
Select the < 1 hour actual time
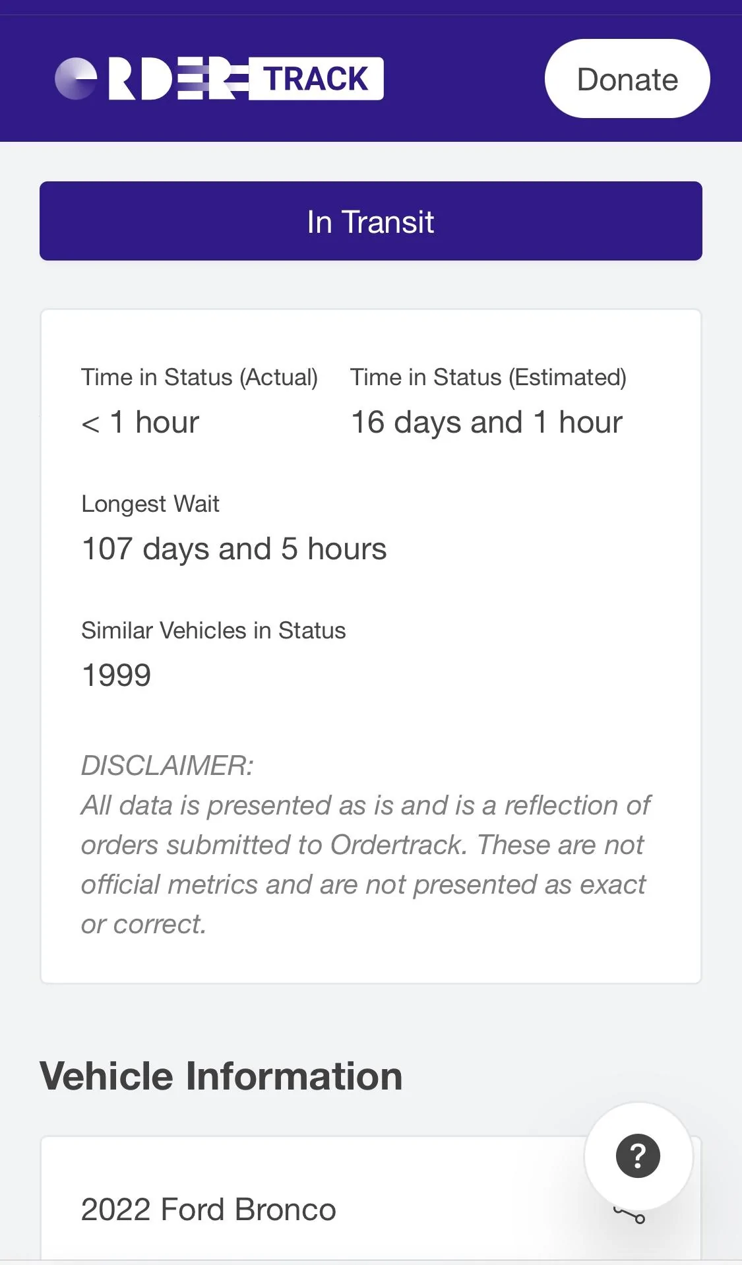coord(140,422)
